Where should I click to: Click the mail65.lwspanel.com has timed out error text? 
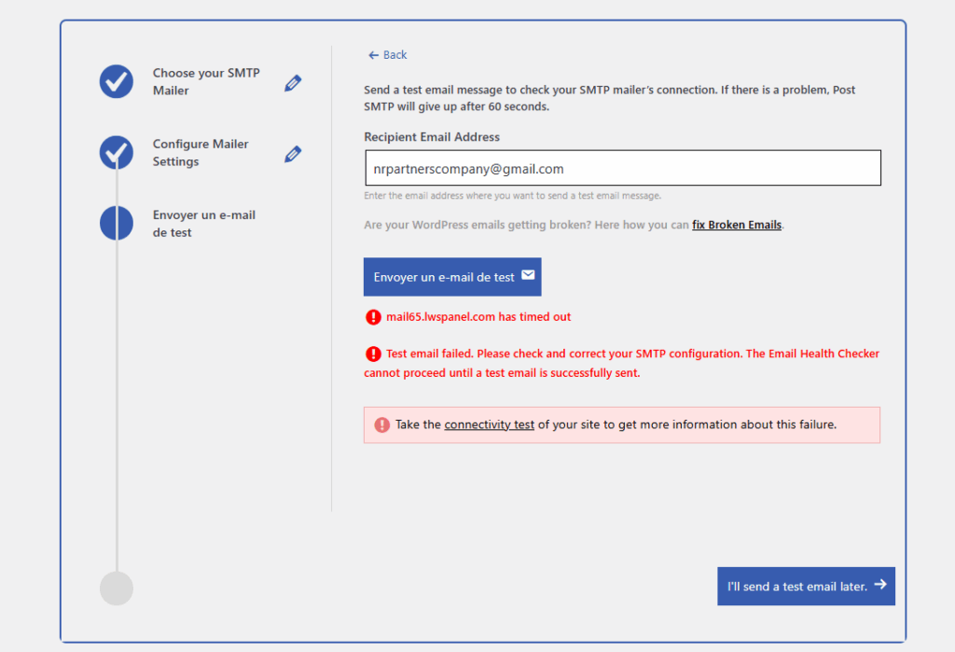coord(478,317)
